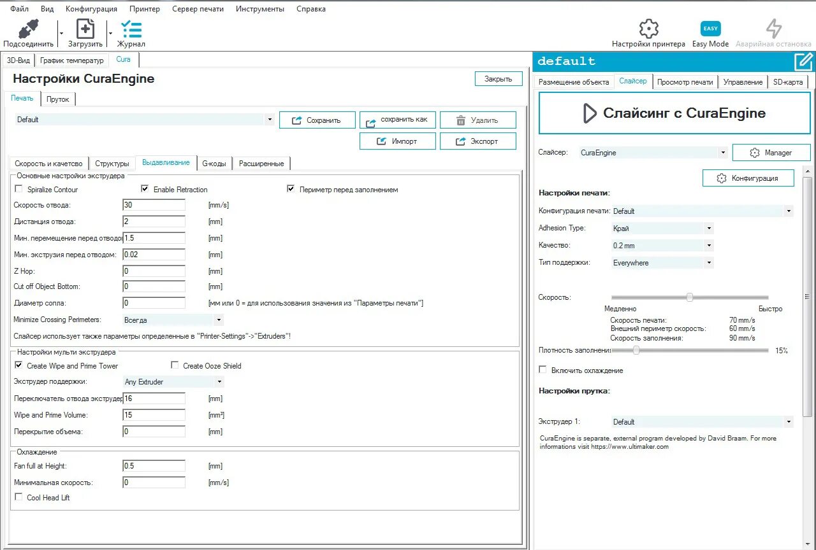Click the edit pencil icon beside default
This screenshot has width=816, height=550.
click(x=803, y=62)
